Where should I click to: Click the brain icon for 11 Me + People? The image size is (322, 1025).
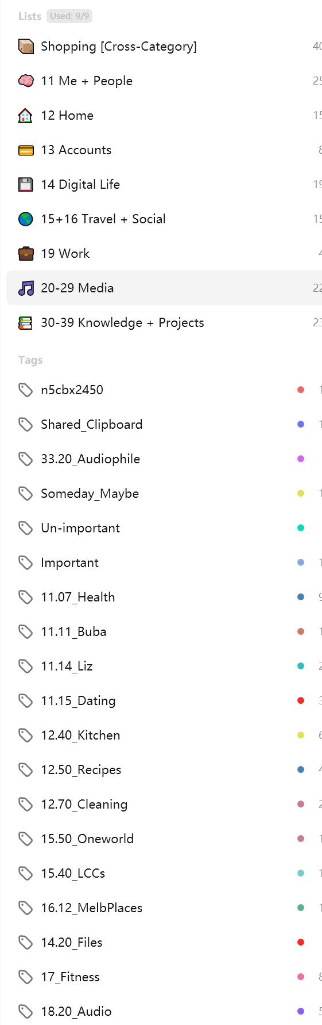(x=26, y=81)
